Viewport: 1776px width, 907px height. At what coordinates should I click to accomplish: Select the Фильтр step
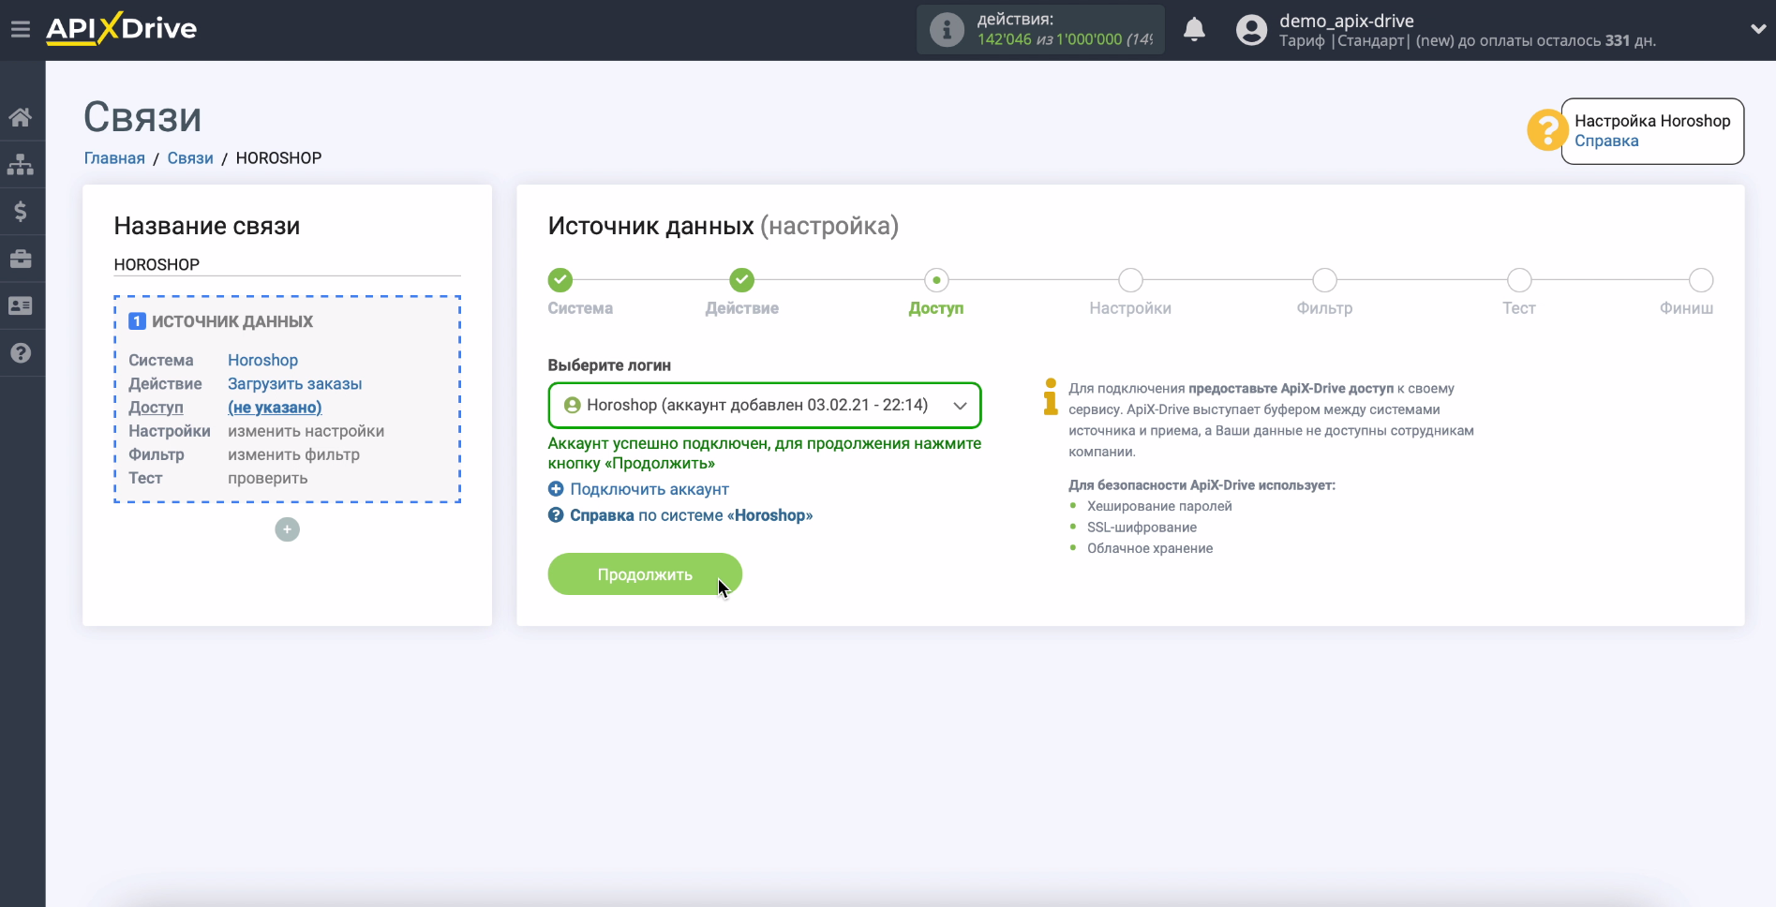(x=1324, y=280)
